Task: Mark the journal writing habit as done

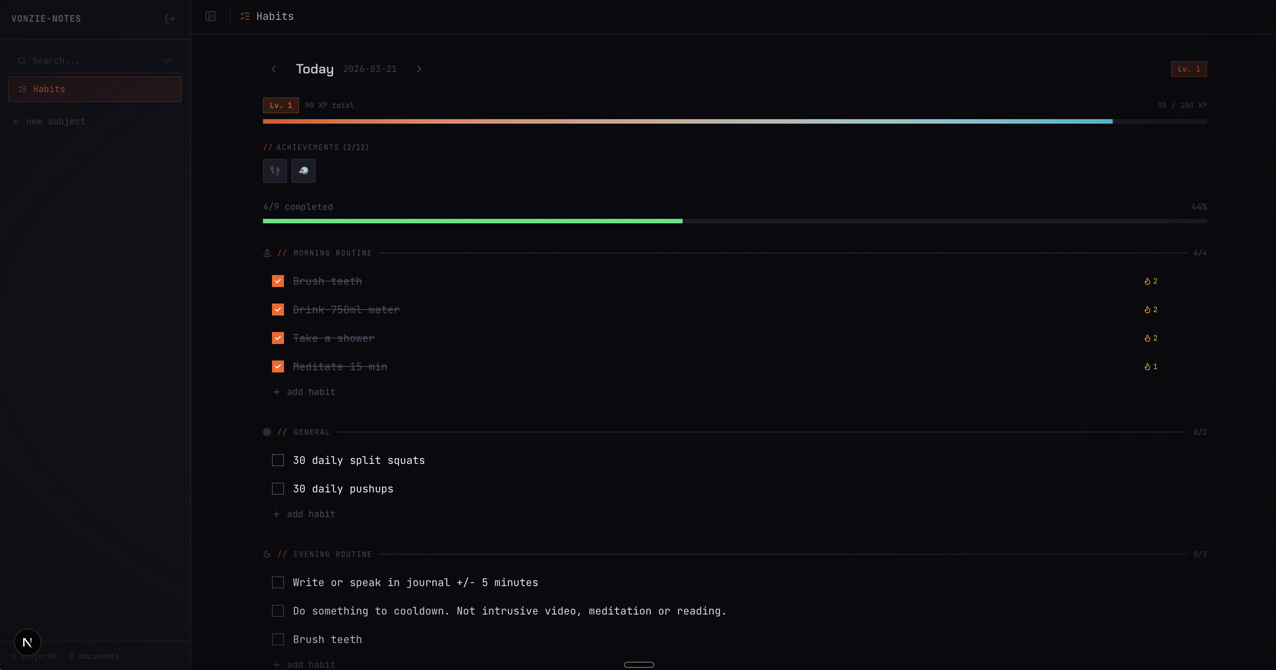Action: (277, 582)
